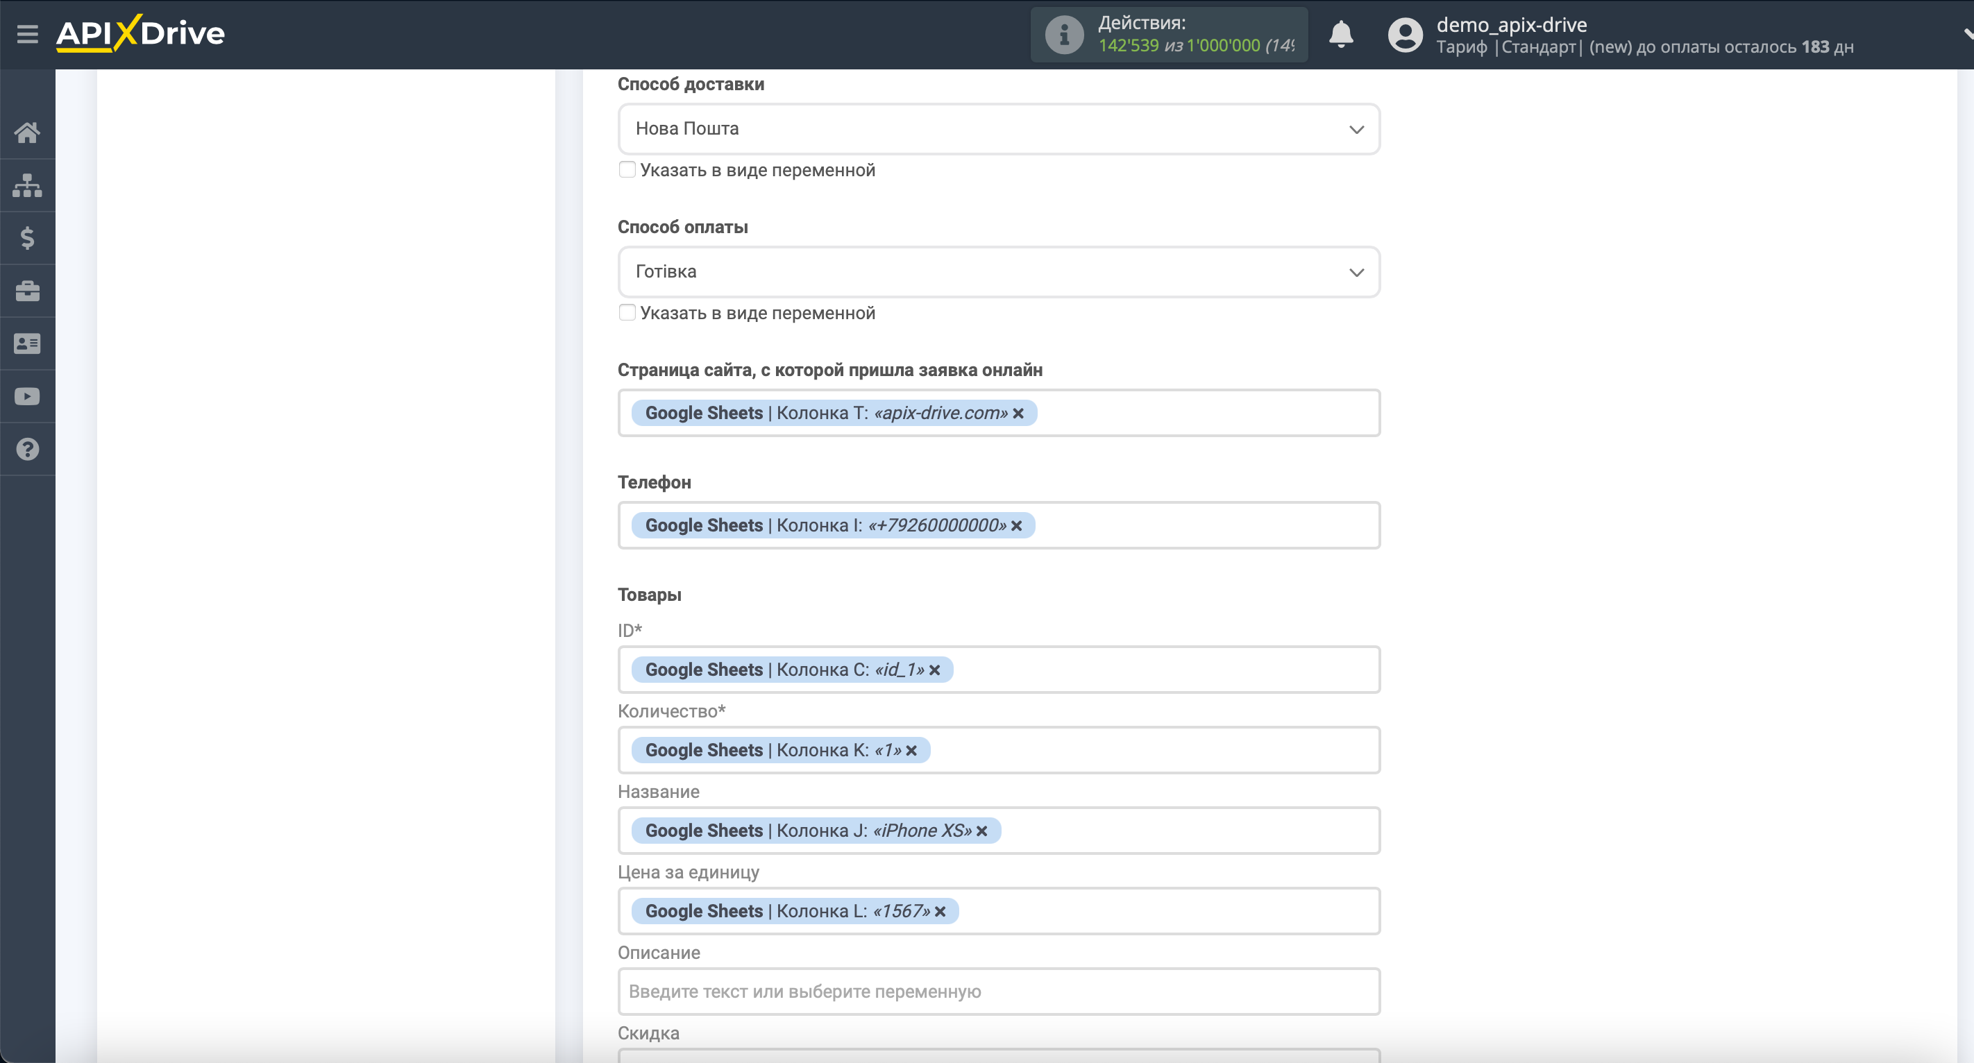Click the Товары section heading

[x=649, y=595]
